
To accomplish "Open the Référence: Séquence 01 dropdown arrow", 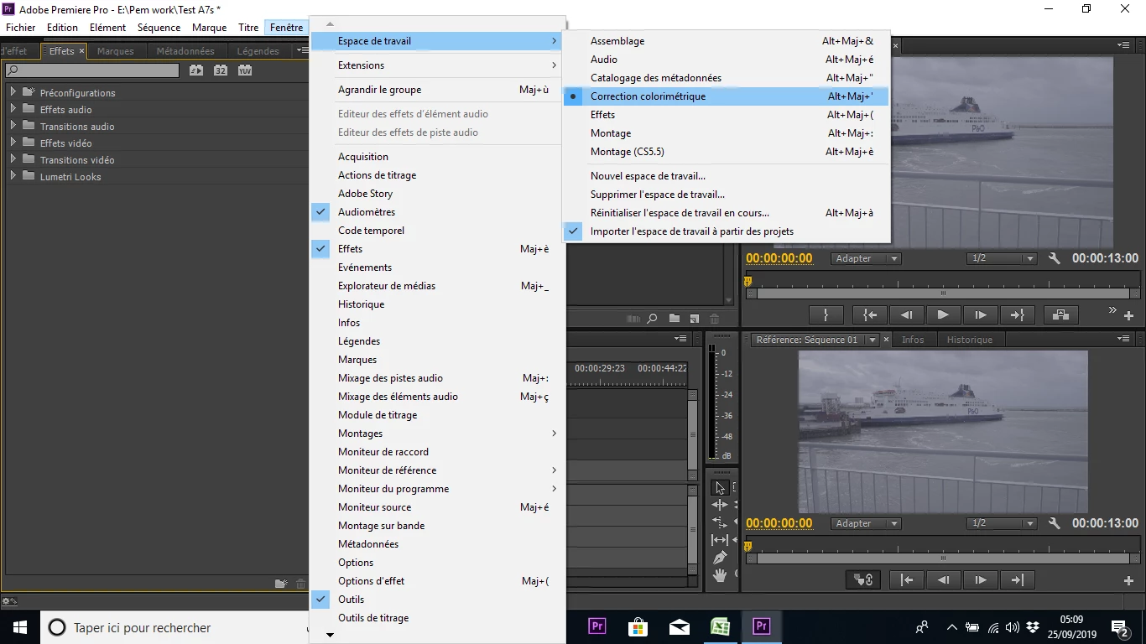I will (x=873, y=340).
